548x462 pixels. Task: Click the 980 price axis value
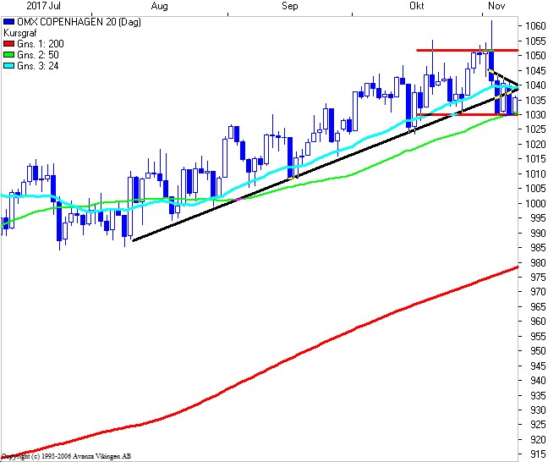click(x=538, y=262)
